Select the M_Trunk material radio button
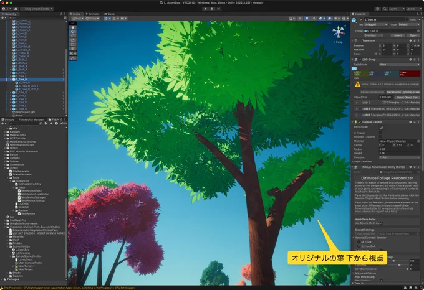Image resolution: width=424 pixels, height=290 pixels. pyautogui.click(x=359, y=242)
